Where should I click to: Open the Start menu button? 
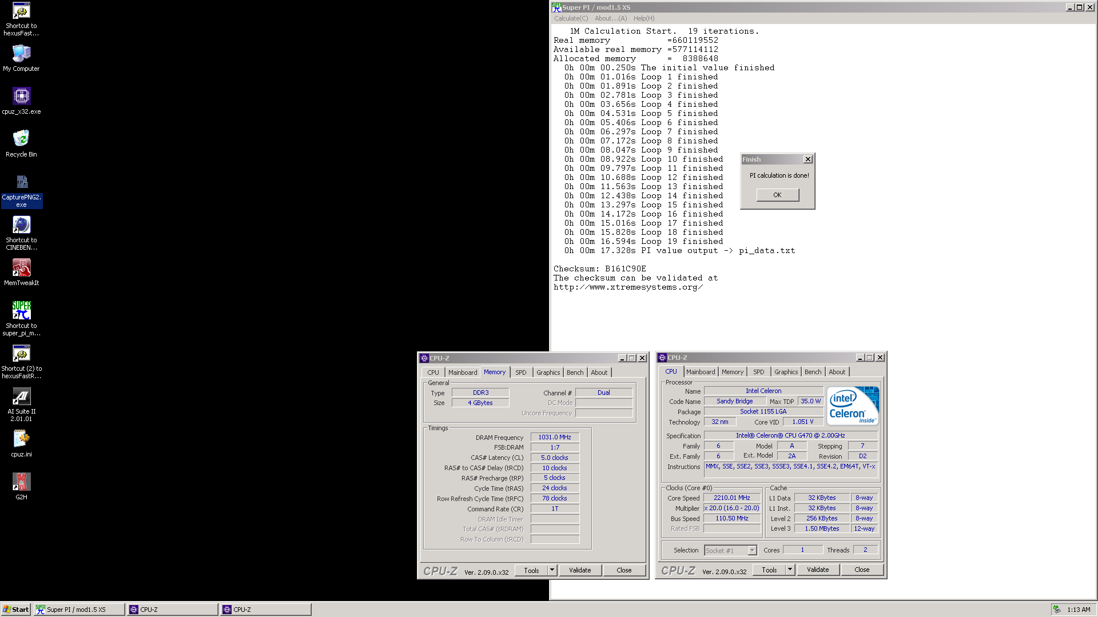point(16,610)
